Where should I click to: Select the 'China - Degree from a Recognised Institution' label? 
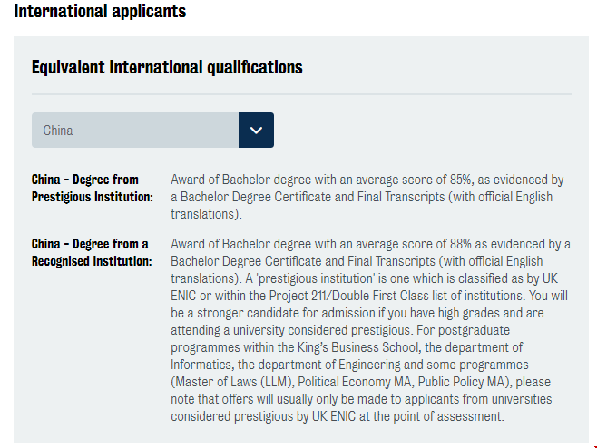tap(92, 252)
